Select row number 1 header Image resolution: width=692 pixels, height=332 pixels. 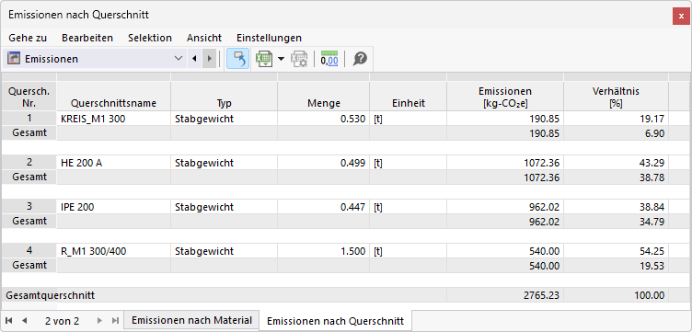pos(29,118)
